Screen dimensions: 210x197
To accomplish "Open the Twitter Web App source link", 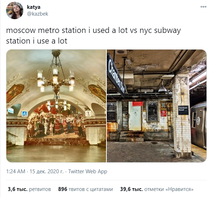I will click(x=88, y=171).
